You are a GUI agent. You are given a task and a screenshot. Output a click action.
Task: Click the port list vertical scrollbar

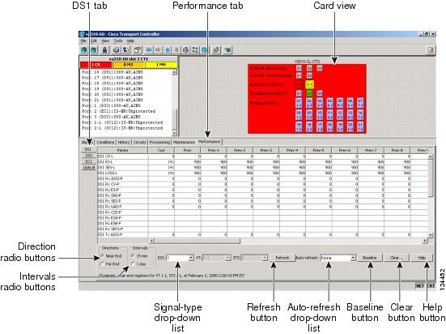(x=174, y=103)
